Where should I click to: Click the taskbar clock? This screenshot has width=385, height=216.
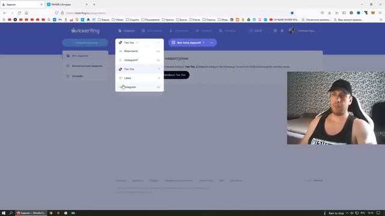[x=371, y=213]
